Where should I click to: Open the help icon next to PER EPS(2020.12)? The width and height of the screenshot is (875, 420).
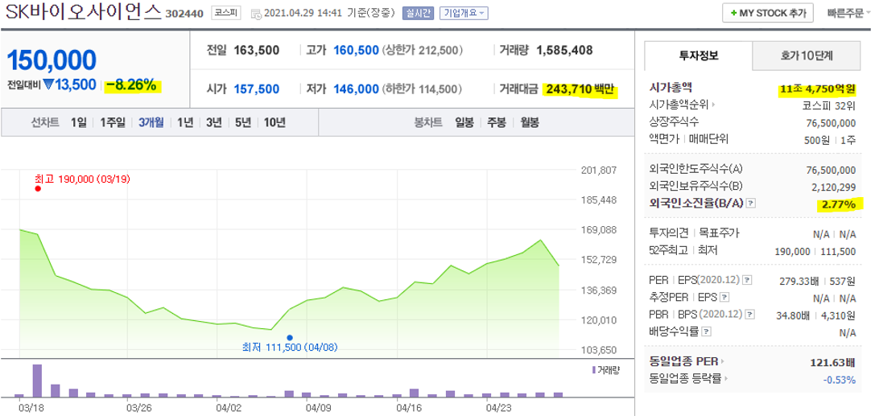[748, 281]
